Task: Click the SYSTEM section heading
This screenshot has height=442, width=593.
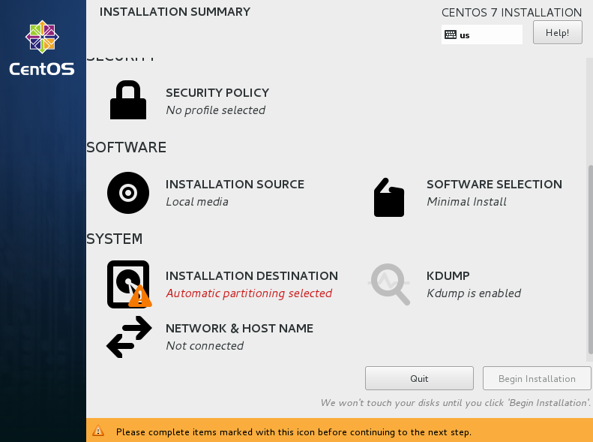Action: tap(115, 239)
